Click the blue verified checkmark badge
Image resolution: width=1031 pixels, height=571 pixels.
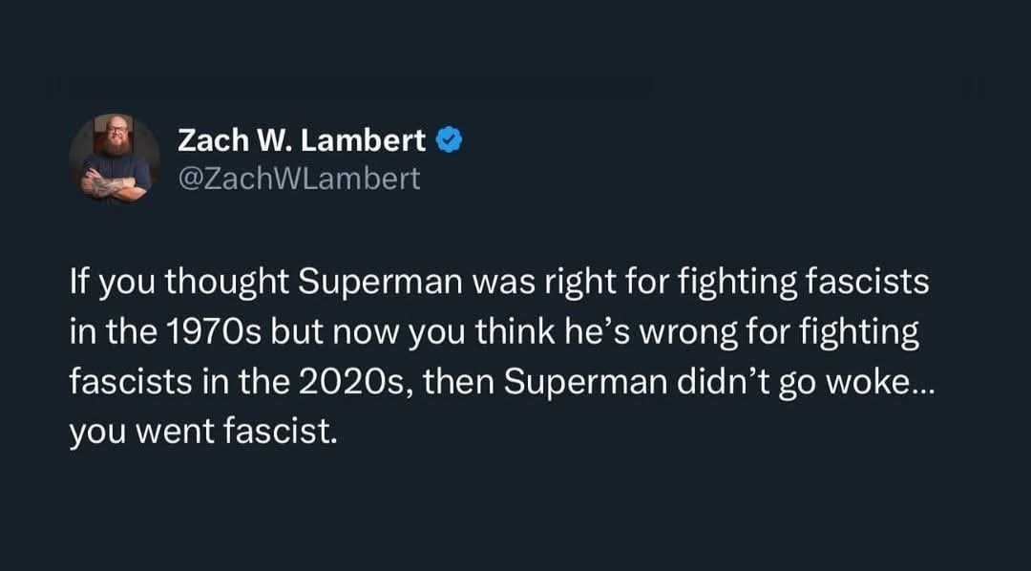pyautogui.click(x=449, y=140)
